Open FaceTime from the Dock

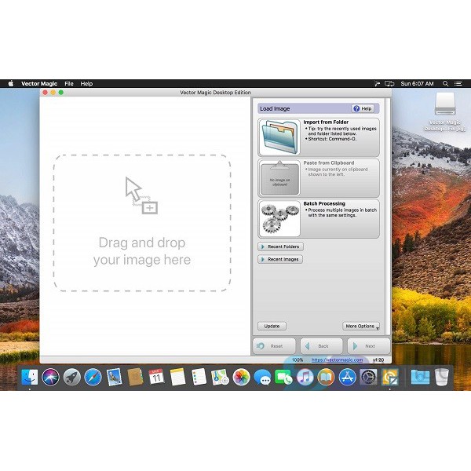tap(283, 377)
